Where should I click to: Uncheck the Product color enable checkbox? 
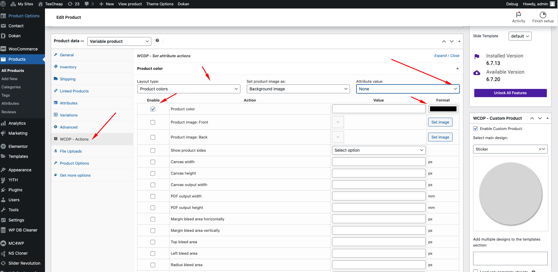click(153, 109)
